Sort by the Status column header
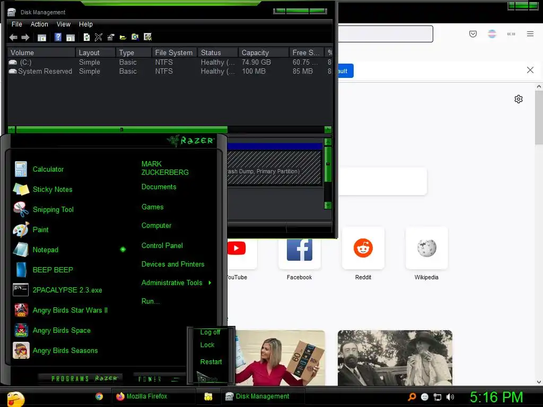 pos(218,52)
